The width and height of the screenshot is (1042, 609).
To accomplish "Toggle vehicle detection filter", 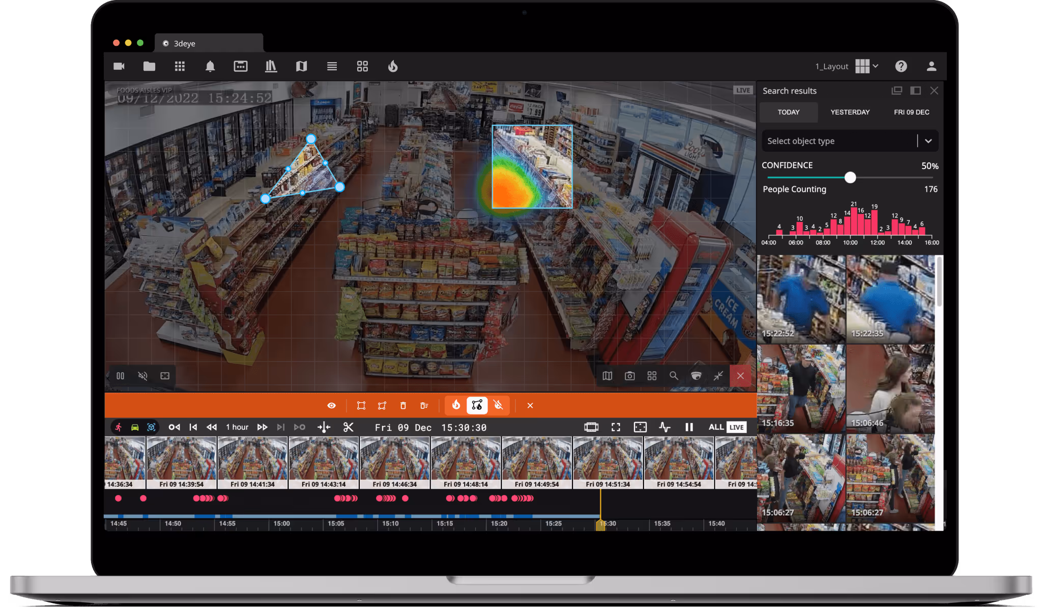I will point(135,427).
